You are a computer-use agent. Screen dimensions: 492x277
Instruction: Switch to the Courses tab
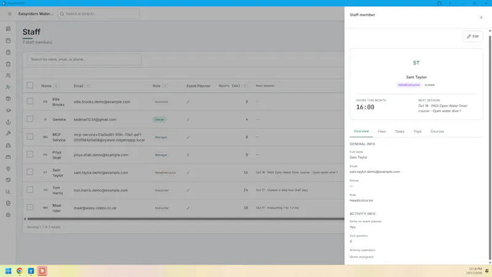coord(437,131)
